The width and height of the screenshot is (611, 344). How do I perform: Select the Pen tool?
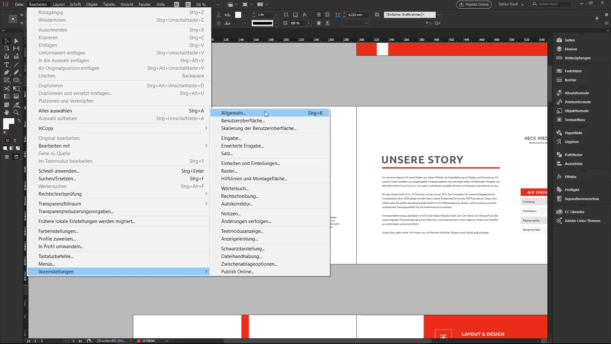[6, 72]
